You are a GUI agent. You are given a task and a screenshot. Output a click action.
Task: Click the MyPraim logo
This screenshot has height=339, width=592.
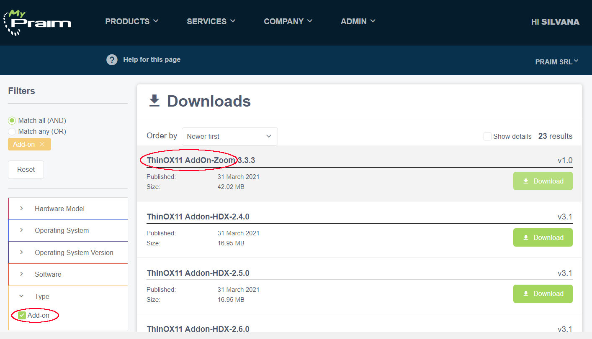tap(37, 22)
